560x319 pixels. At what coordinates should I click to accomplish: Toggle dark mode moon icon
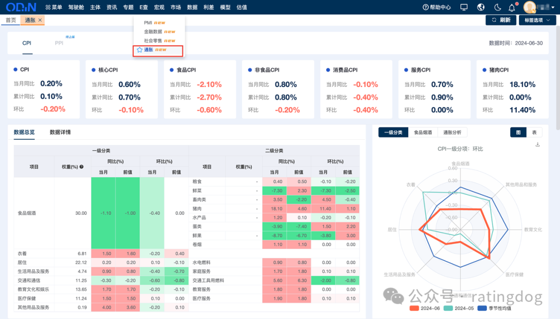coord(497,7)
